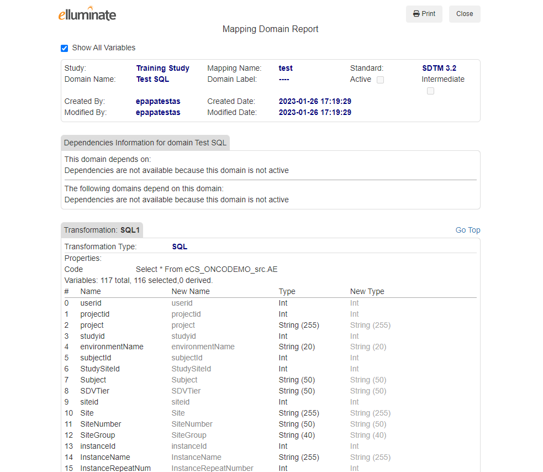Click the mapping name 'test'

click(x=286, y=68)
